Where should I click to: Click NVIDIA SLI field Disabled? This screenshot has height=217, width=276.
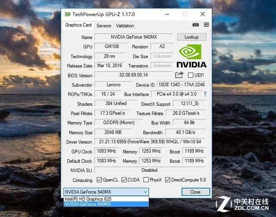(x=150, y=170)
